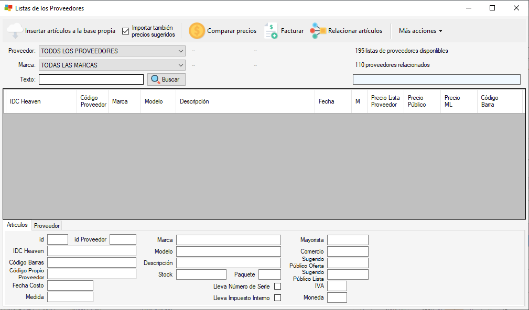Click the Medida input field
This screenshot has height=310, width=529.
point(70,297)
